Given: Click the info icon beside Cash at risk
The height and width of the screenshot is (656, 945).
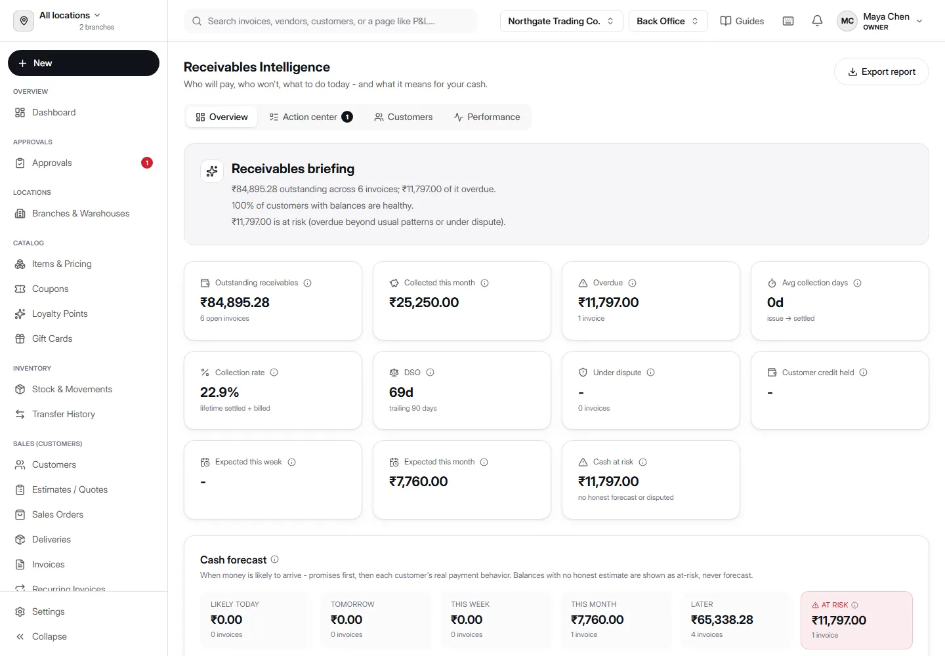Looking at the screenshot, I should tap(642, 462).
